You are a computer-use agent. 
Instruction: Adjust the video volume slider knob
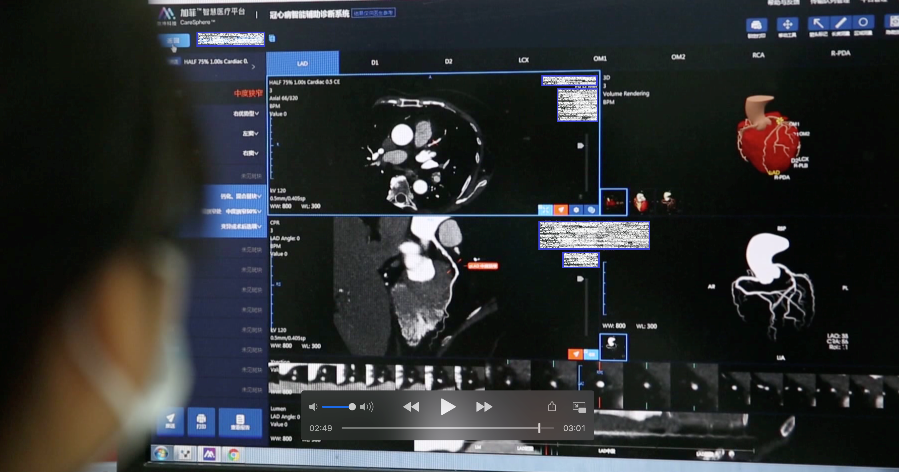click(352, 407)
